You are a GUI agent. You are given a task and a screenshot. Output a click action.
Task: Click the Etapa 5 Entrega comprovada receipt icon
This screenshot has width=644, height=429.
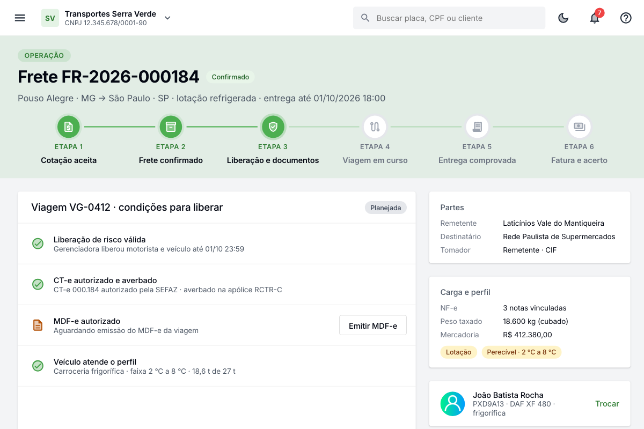pos(477,127)
